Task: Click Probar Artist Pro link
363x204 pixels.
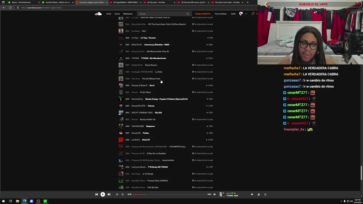Action: 203,14
